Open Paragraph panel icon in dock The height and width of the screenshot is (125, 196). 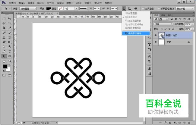149,61
